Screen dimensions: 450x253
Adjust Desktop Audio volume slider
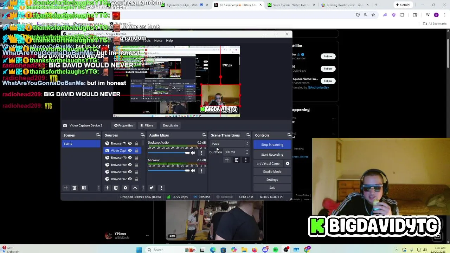pyautogui.click(x=169, y=153)
